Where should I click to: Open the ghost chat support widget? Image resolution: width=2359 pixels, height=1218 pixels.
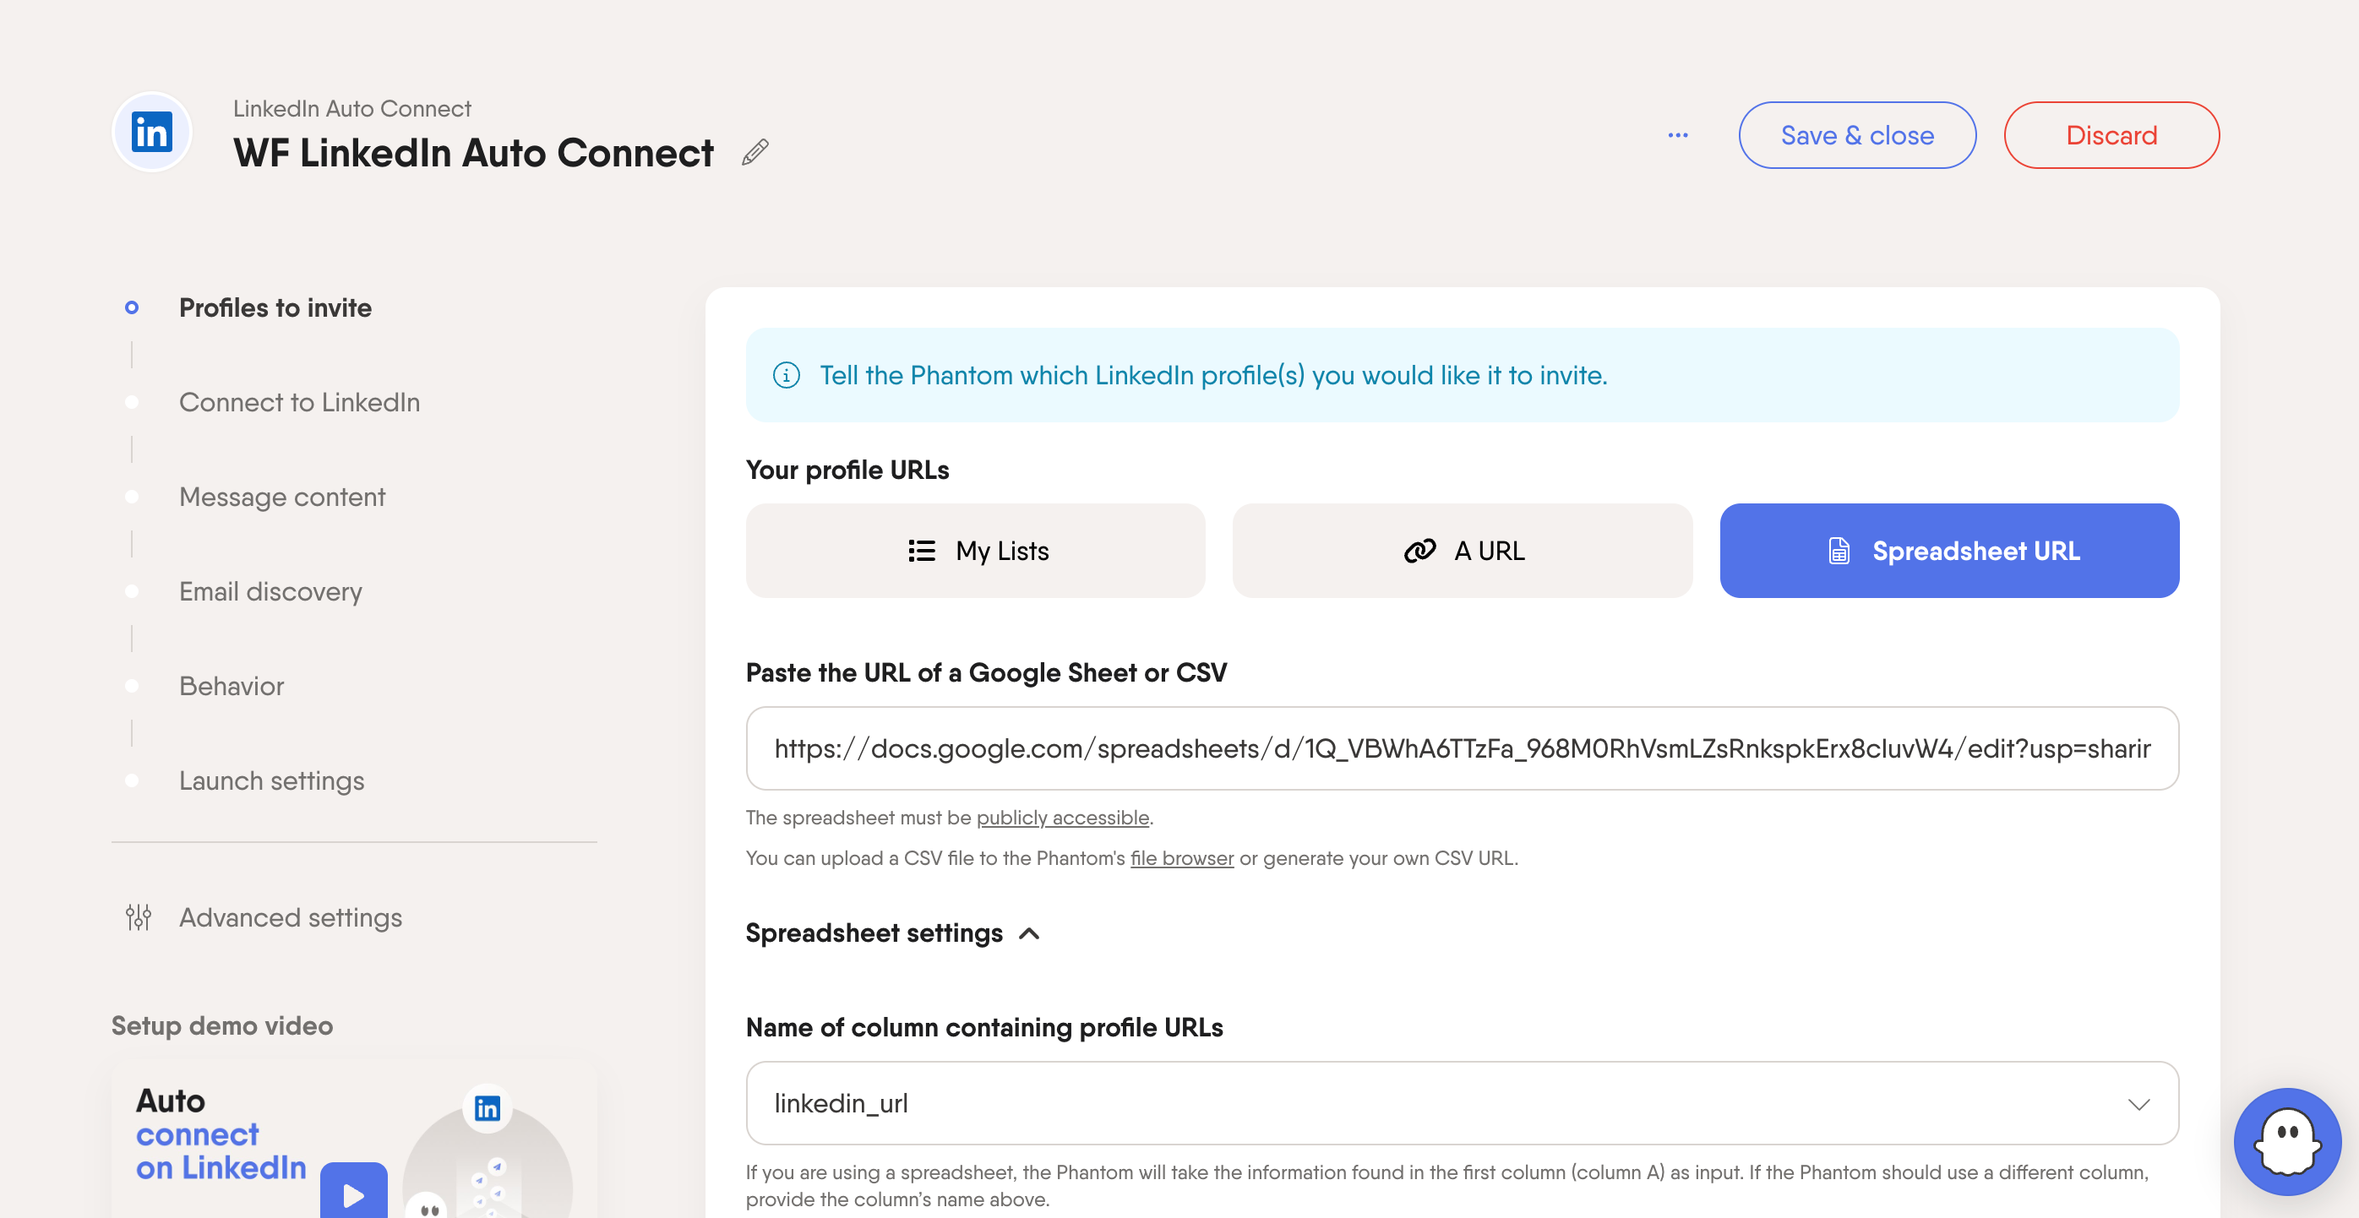pyautogui.click(x=2287, y=1141)
